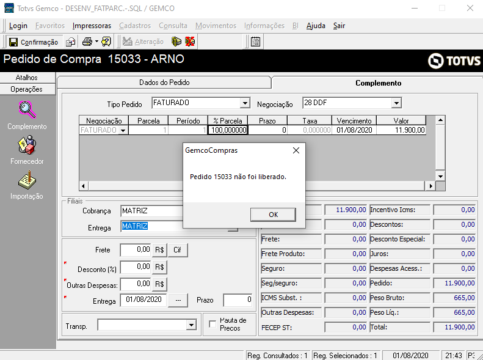Click the Frete value input field

point(136,249)
